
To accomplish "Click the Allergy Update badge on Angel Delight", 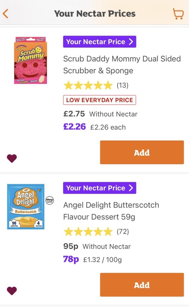I will [50, 200].
